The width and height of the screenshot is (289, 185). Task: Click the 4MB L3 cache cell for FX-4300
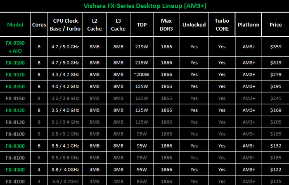(118, 170)
